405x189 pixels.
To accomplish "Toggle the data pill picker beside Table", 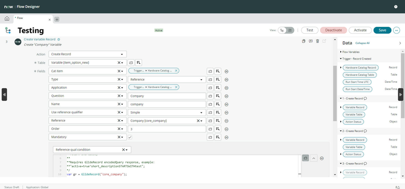I will pyautogui.click(x=131, y=63).
